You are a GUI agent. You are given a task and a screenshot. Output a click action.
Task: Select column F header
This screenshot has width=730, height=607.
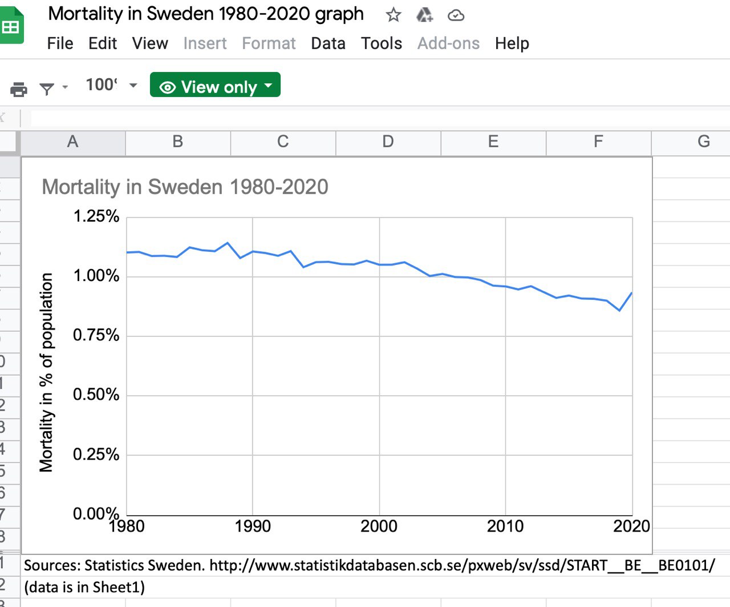tap(598, 142)
